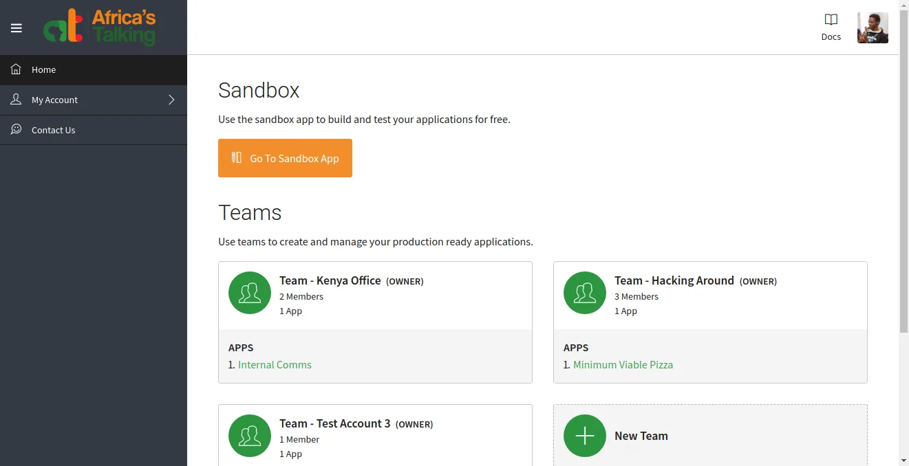This screenshot has height=466, width=909.
Task: Click the Home house icon
Action: [16, 69]
